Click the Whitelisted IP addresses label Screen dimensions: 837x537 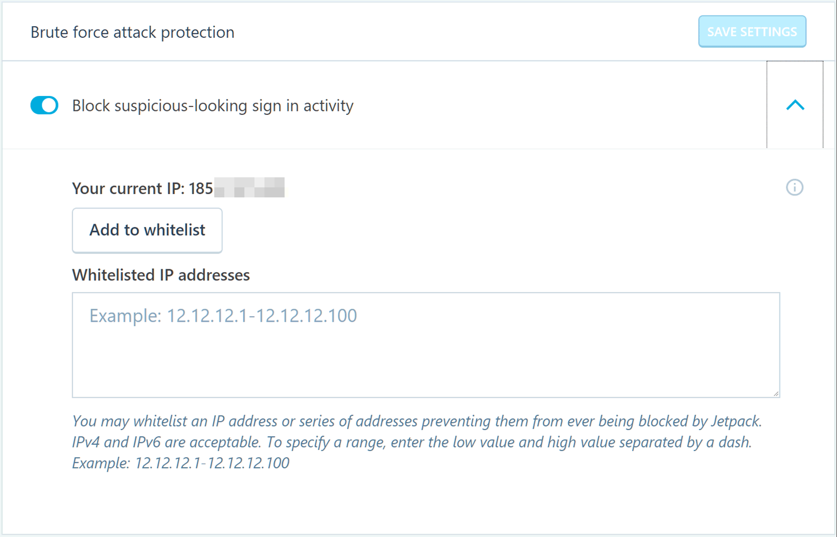point(161,275)
